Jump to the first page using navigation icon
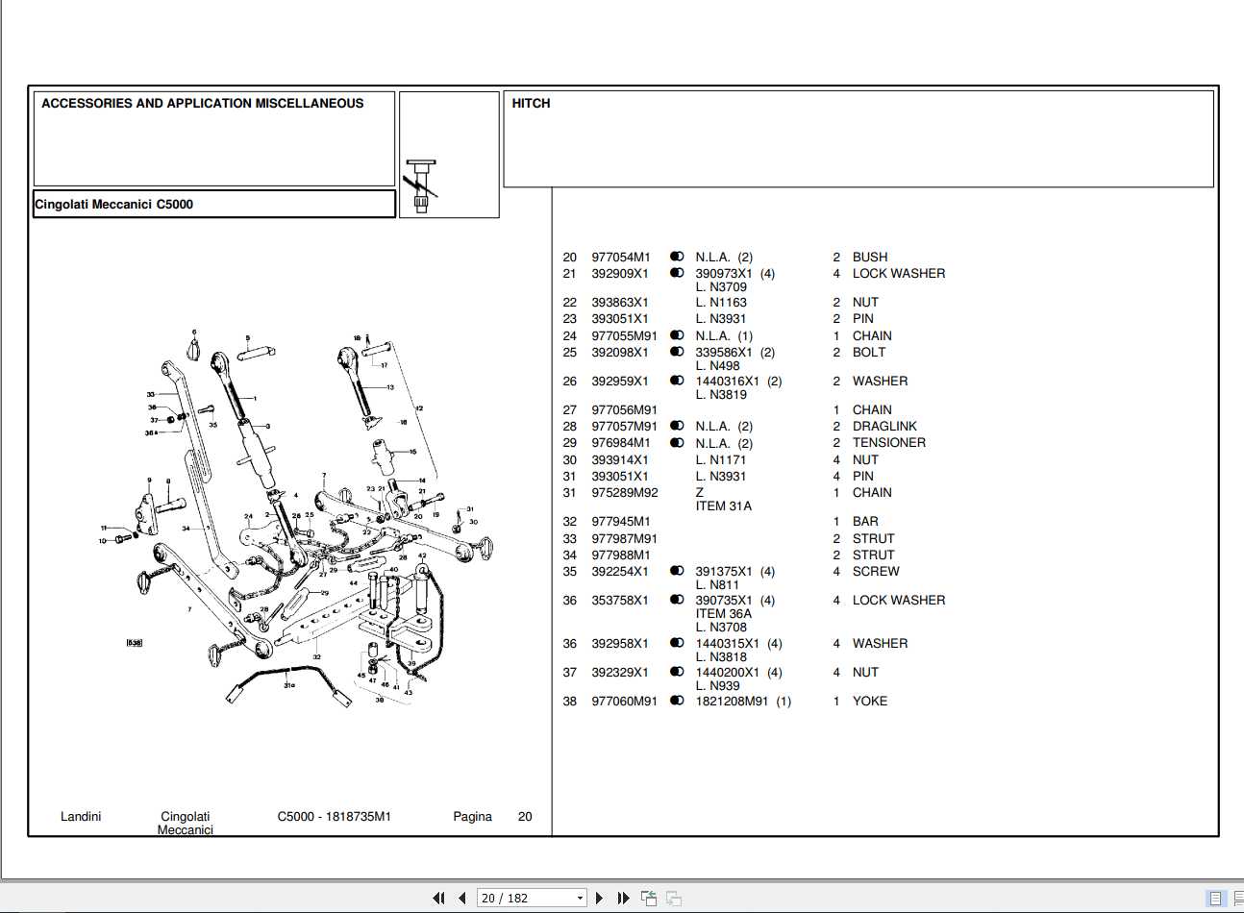Screen dimensions: 1244x913 tap(438, 898)
